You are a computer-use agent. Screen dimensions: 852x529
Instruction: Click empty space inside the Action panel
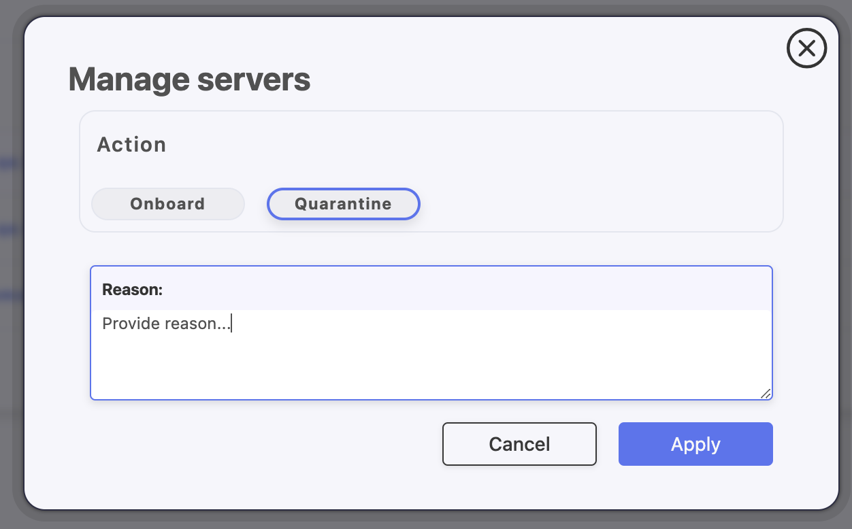(x=599, y=177)
